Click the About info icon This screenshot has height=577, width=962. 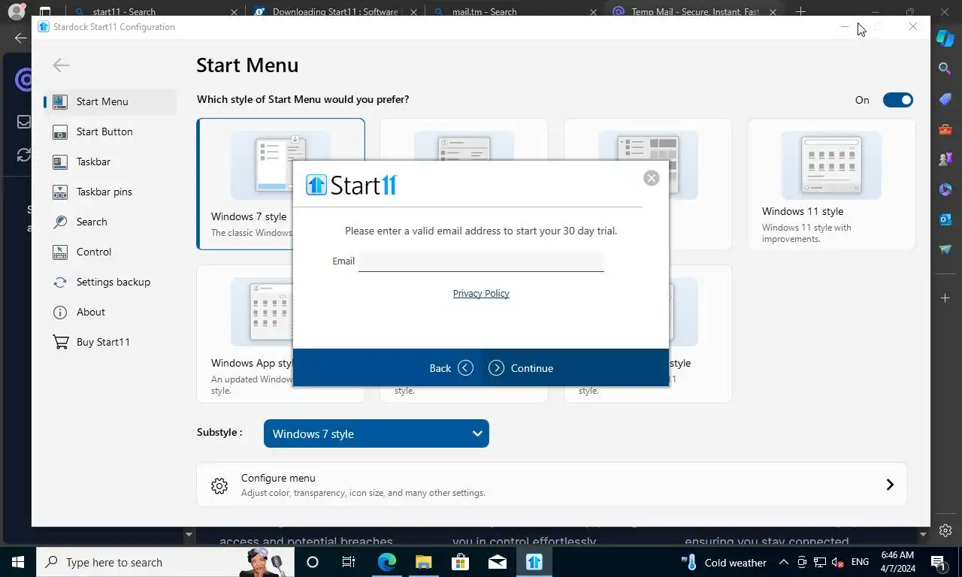[60, 312]
